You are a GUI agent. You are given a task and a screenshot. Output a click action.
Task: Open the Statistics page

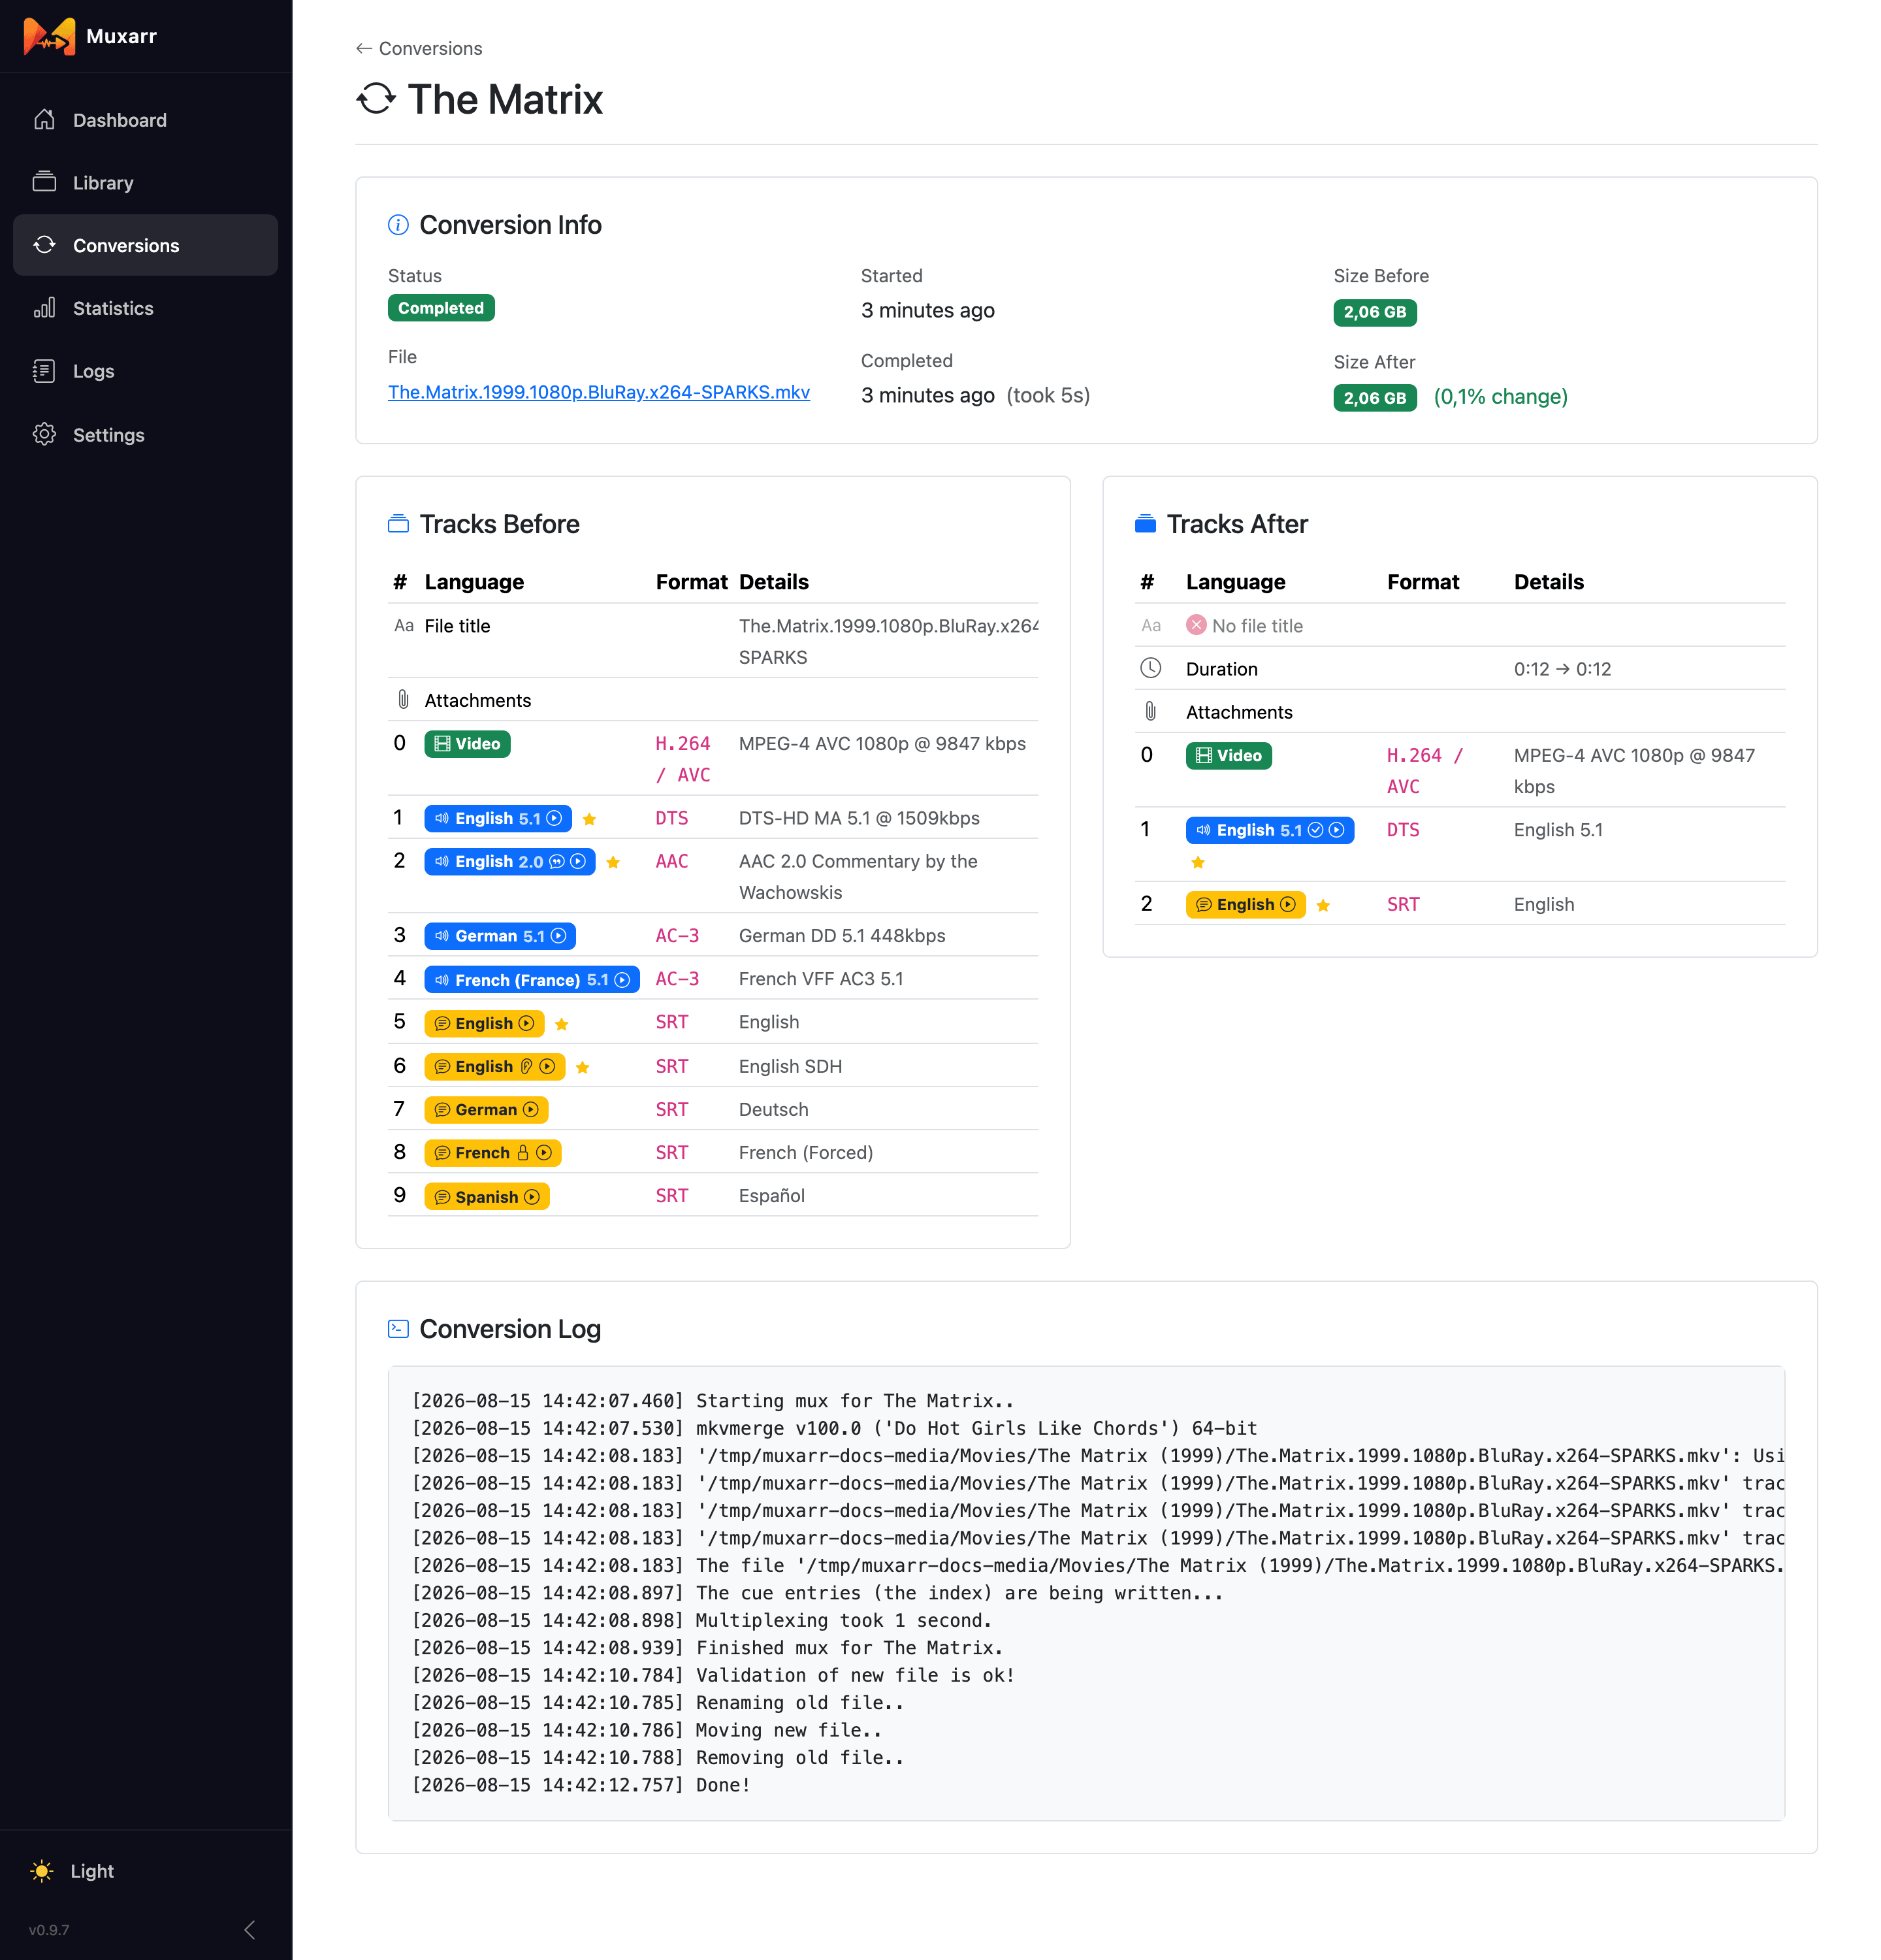point(146,308)
